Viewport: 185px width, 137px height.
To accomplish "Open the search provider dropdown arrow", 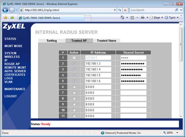I will point(181,10).
